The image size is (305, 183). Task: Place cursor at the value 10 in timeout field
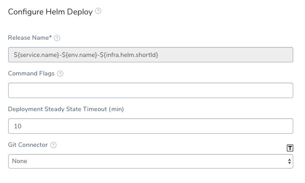tap(18, 126)
